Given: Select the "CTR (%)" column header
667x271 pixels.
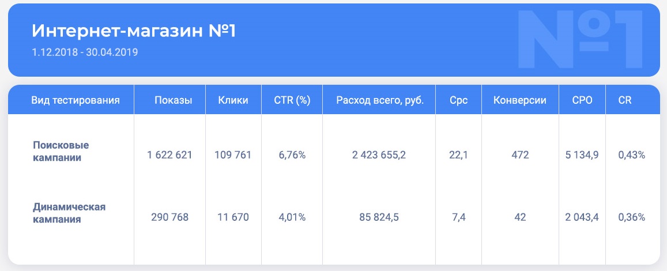Looking at the screenshot, I should 292,100.
